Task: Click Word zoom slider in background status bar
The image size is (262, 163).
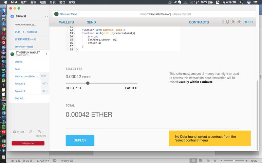Action: coord(234,161)
